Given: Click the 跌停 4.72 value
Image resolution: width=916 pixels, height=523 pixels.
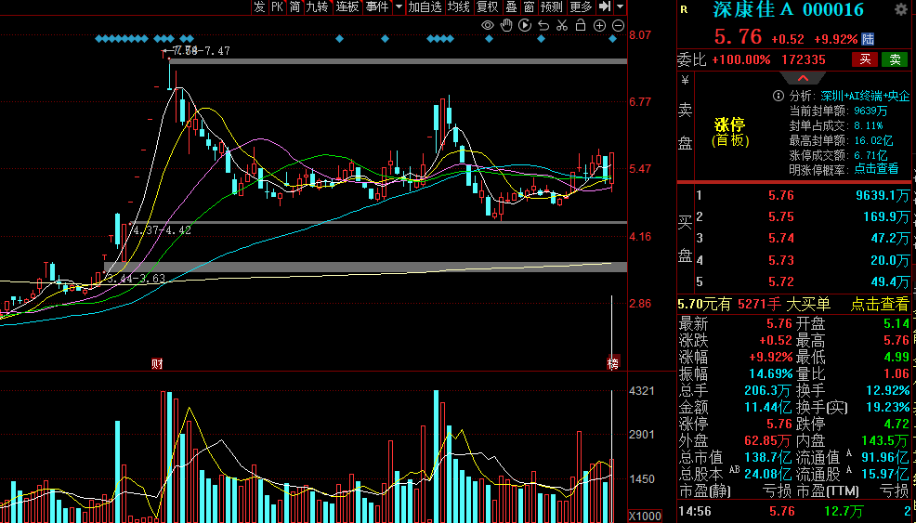Looking at the screenshot, I should [896, 424].
